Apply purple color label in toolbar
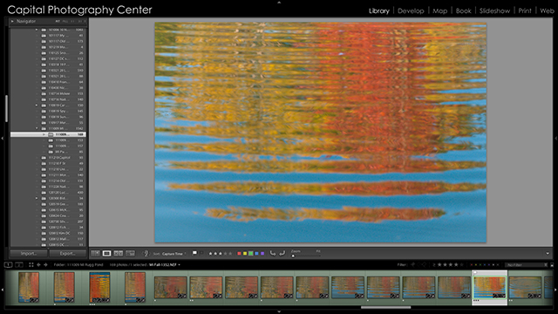The width and height of the screenshot is (558, 314). 262,254
